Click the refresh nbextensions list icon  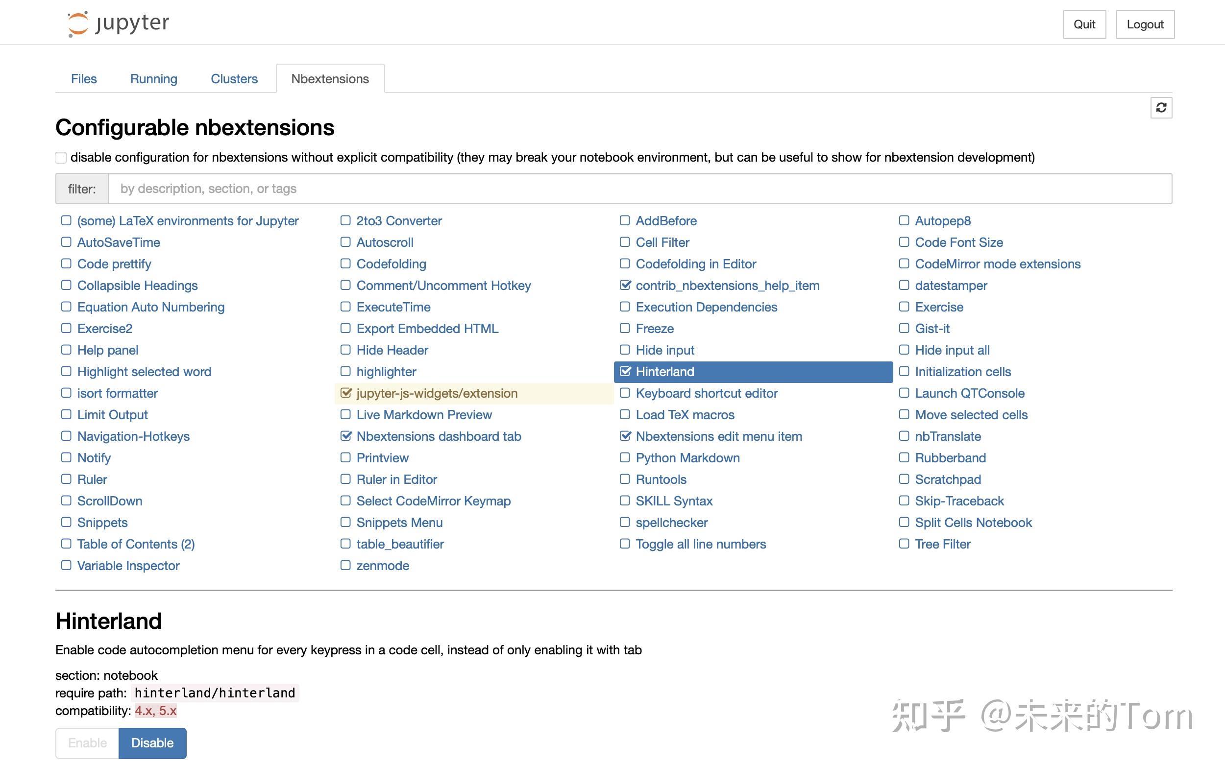coord(1162,108)
